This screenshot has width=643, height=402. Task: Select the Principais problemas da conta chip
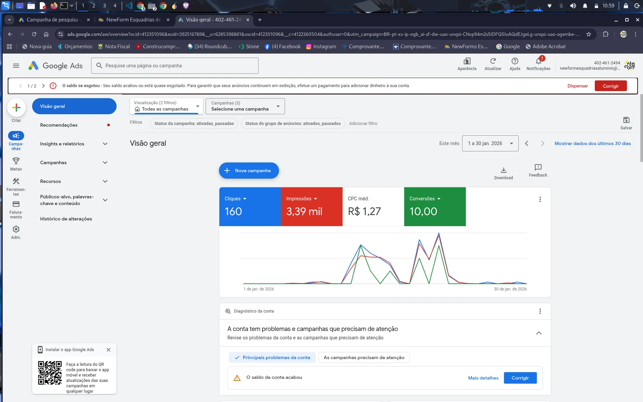coord(272,357)
